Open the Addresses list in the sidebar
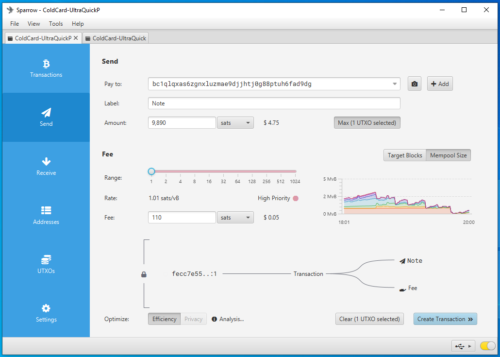 (x=46, y=215)
